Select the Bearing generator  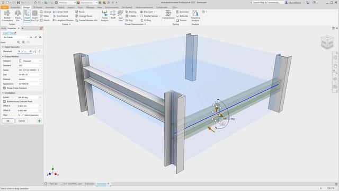click(131, 12)
